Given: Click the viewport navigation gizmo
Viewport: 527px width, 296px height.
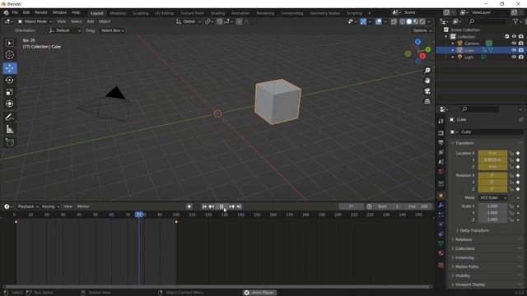Looking at the screenshot, I should (x=417, y=52).
